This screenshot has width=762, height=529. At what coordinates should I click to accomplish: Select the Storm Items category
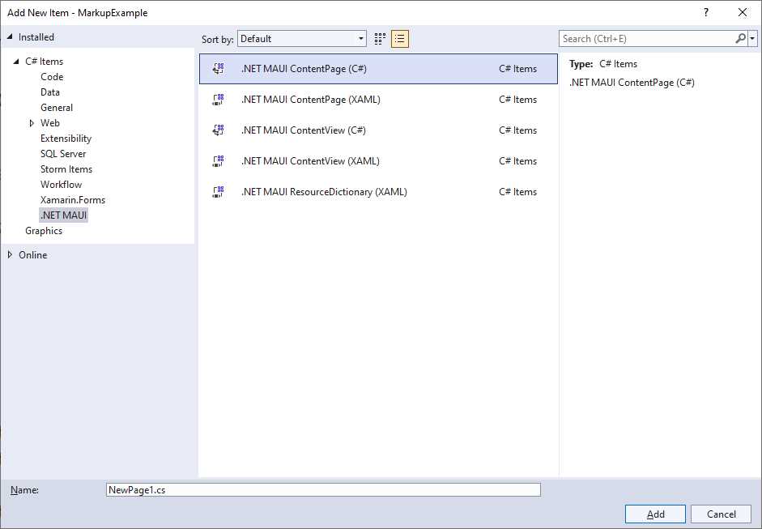[x=66, y=169]
